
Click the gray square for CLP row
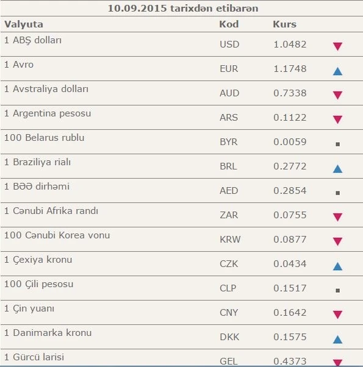pyautogui.click(x=337, y=290)
